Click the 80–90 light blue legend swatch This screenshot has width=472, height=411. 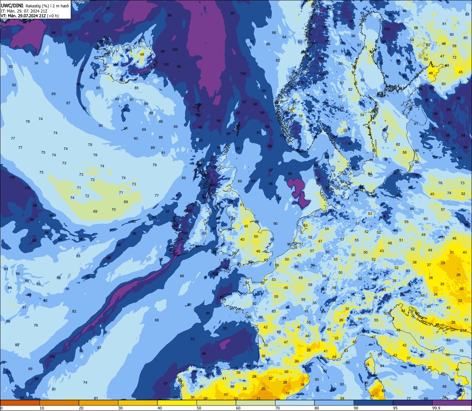(334, 403)
